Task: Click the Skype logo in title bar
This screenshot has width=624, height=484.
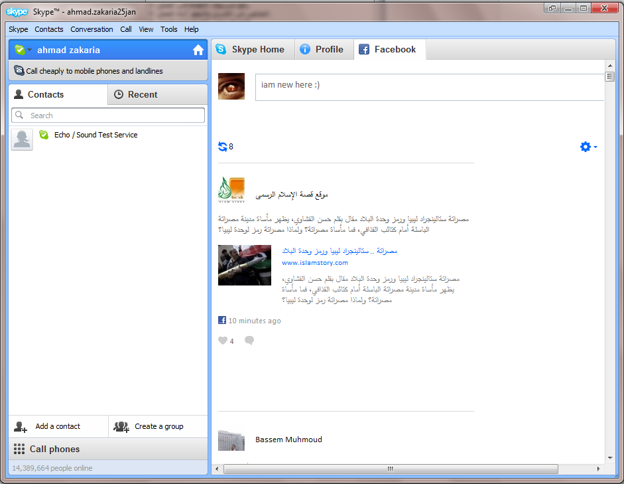Action: (17, 11)
